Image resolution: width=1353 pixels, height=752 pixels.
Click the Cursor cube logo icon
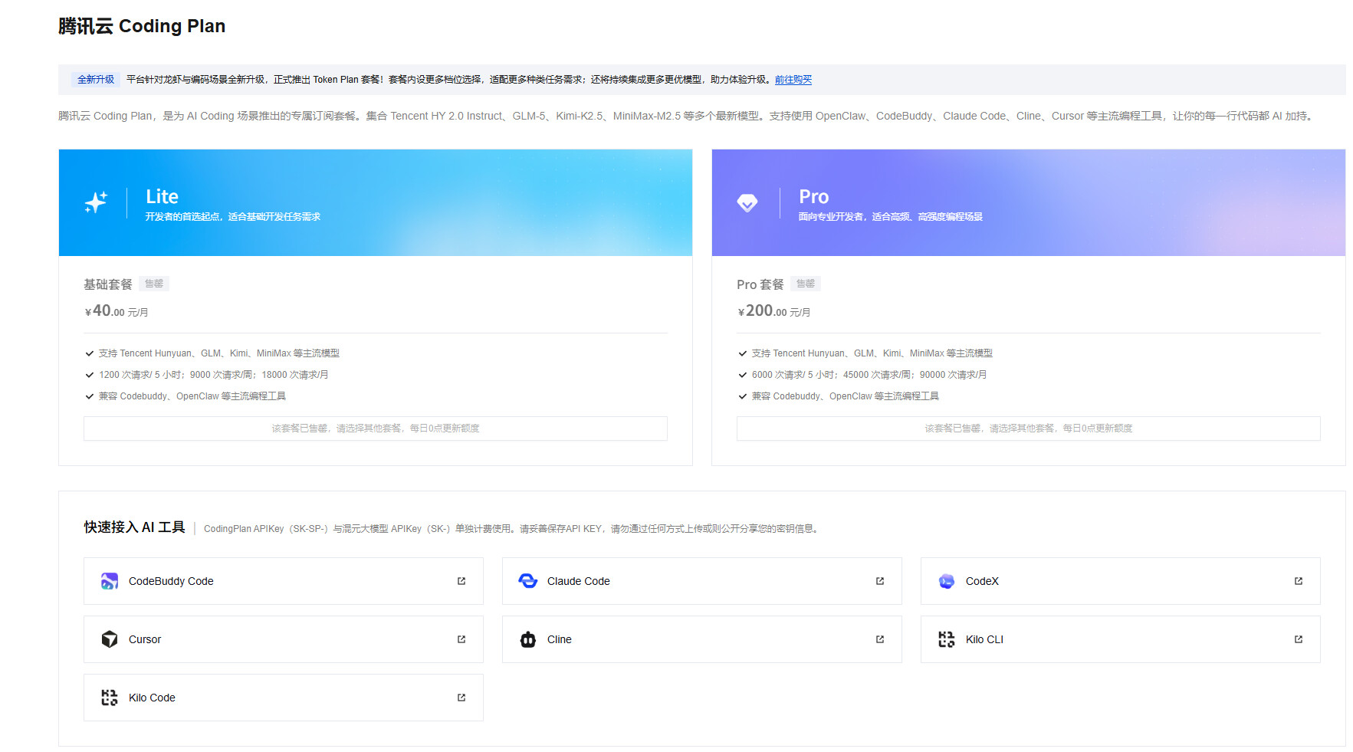click(110, 639)
